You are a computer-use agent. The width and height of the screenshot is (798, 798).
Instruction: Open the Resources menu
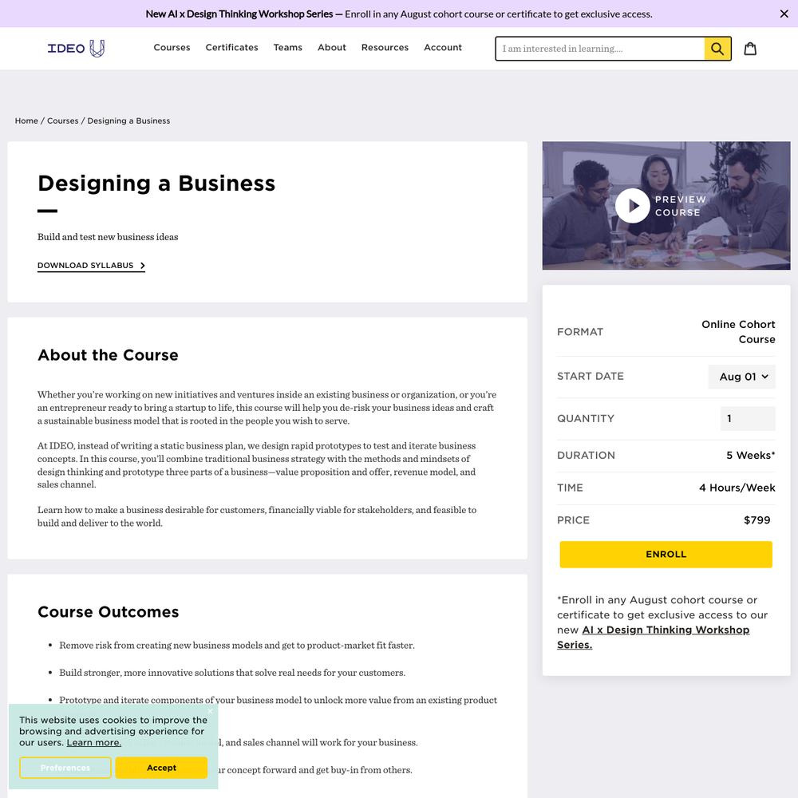click(x=385, y=47)
